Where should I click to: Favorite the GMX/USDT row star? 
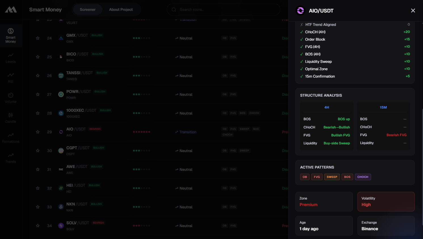[38, 38]
